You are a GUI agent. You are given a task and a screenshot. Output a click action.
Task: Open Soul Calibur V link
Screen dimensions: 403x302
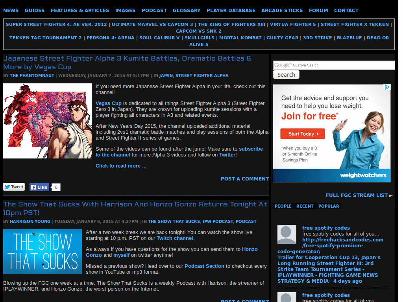click(x=159, y=38)
